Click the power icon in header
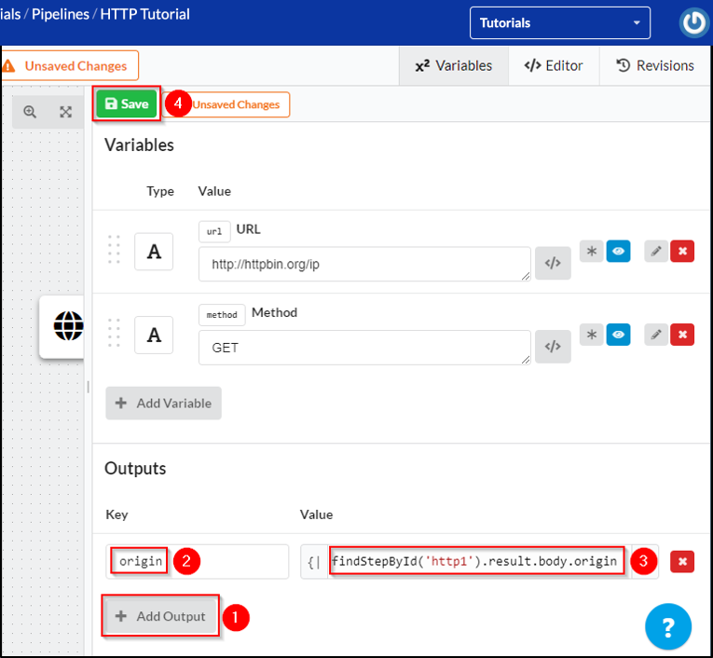Image resolution: width=713 pixels, height=658 pixels. point(693,23)
